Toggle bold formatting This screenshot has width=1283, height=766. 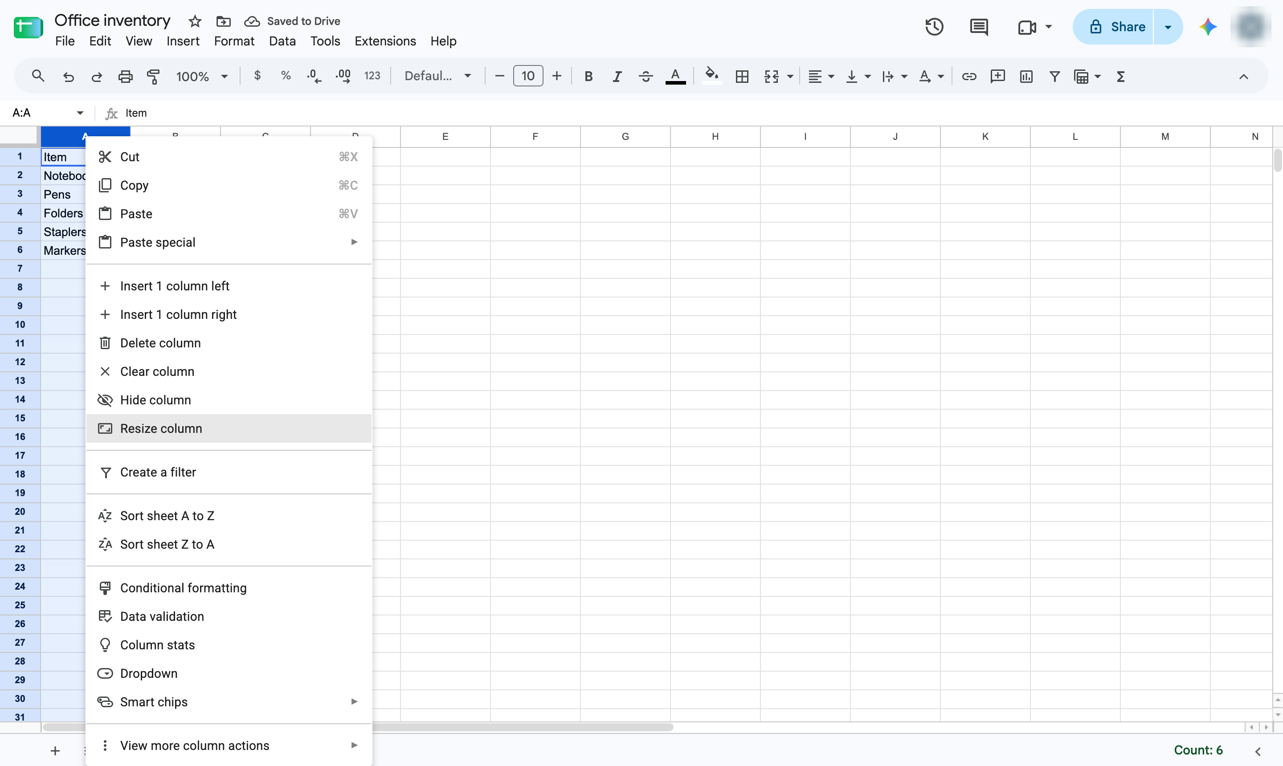588,77
